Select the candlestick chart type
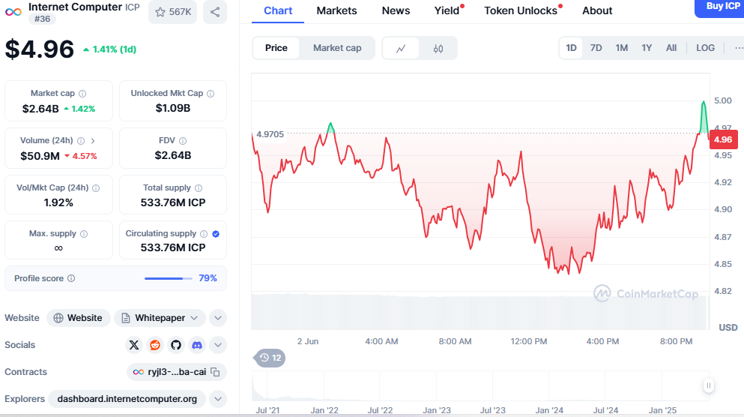Viewport: 744px width, 417px height. tap(438, 48)
